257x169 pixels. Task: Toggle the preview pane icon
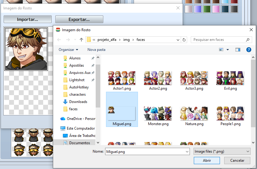[x=238, y=50]
